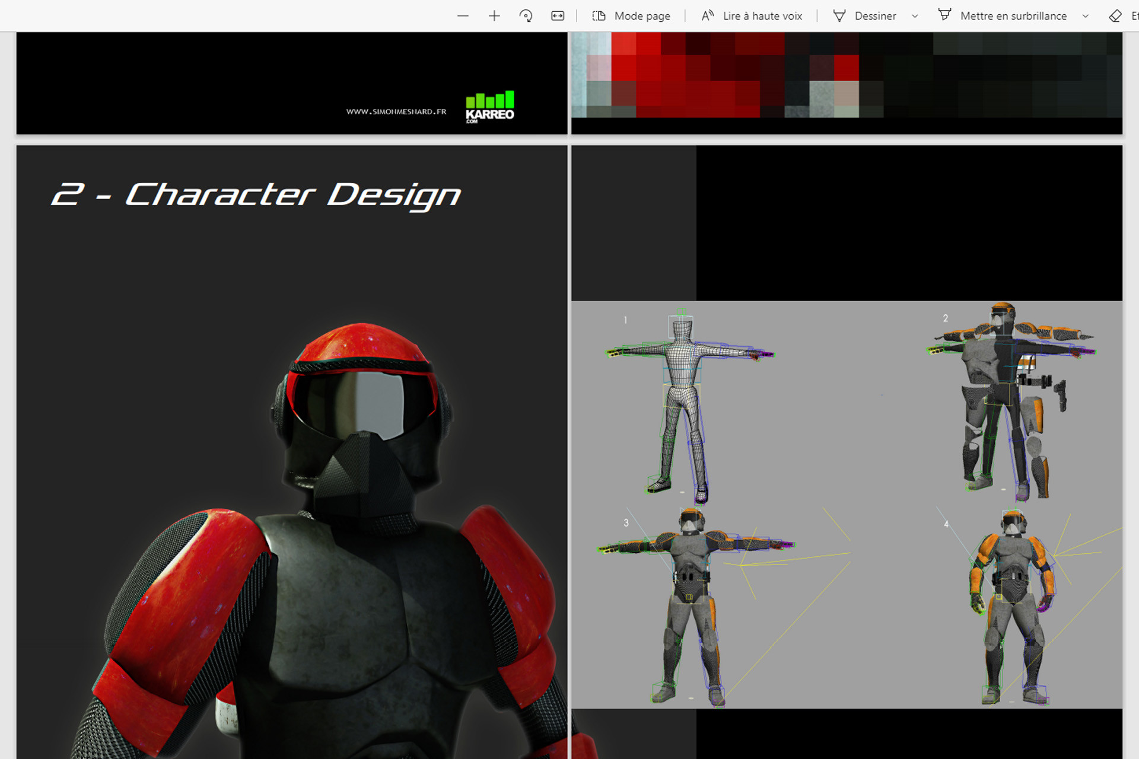1139x759 pixels.
Task: Select the Effacer eraser icon
Action: click(1114, 16)
